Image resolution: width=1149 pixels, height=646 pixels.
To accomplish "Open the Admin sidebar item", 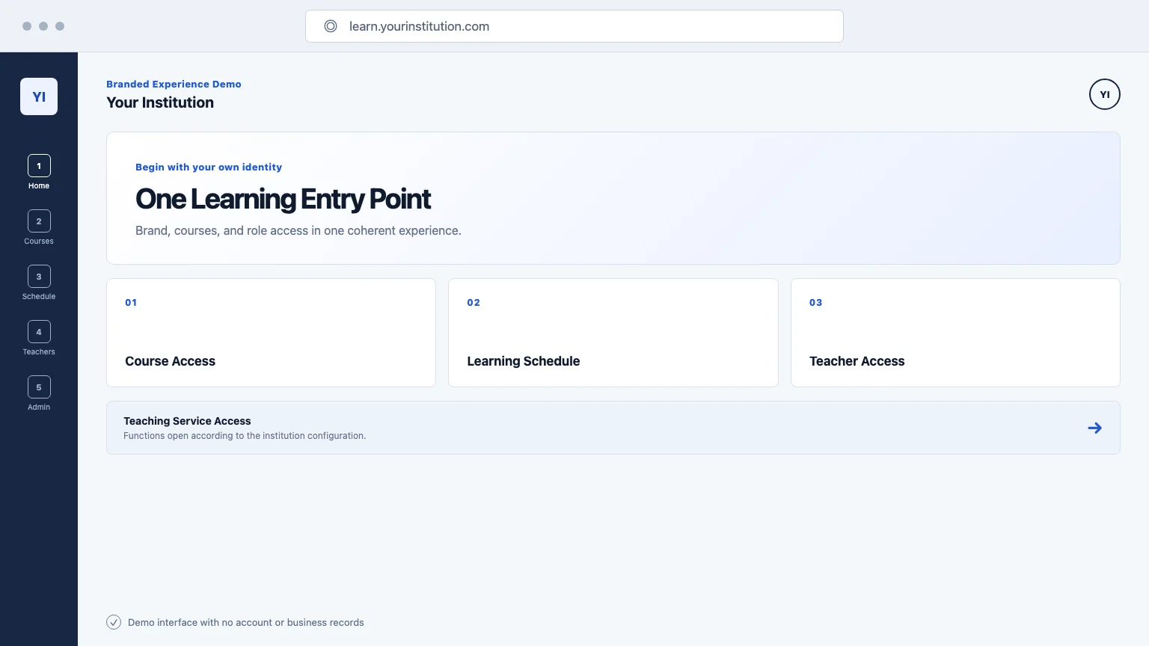I will 39,394.
